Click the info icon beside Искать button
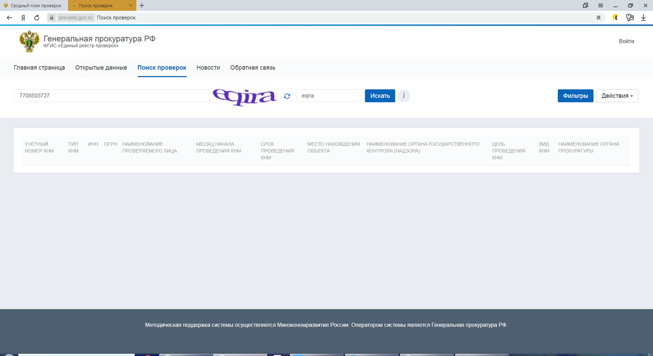The height and width of the screenshot is (356, 653). [404, 96]
